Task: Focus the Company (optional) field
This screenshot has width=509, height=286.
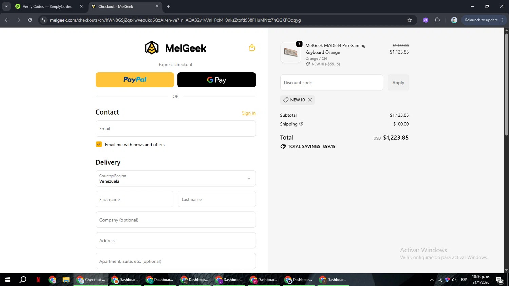Action: tap(175, 220)
